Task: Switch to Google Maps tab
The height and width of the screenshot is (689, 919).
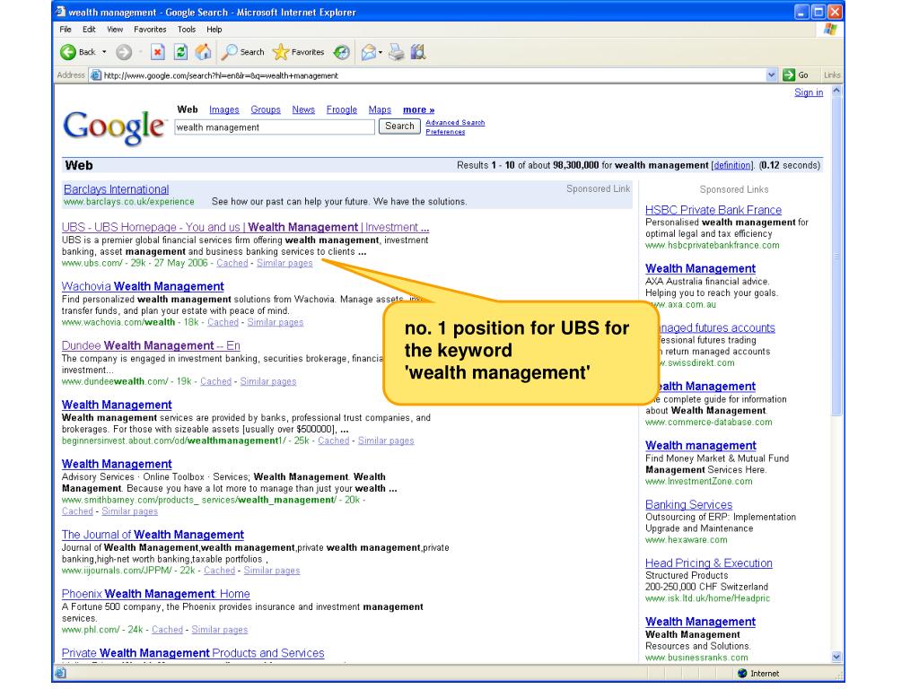Action: point(380,109)
